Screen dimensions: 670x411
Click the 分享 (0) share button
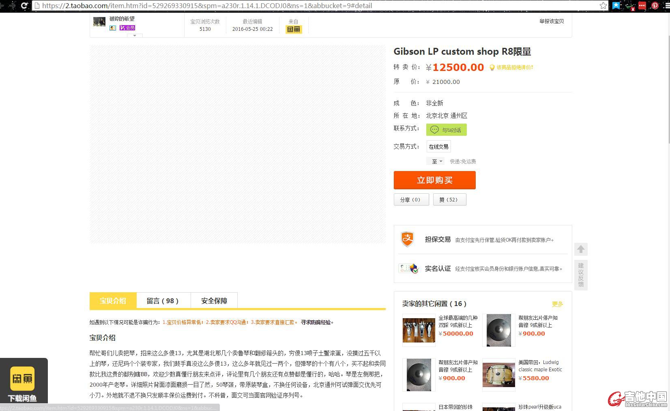pos(411,199)
